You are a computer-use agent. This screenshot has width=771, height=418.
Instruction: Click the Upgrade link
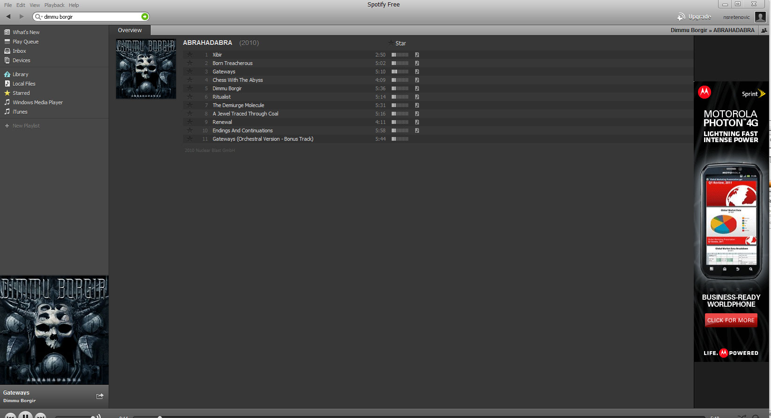coord(699,17)
